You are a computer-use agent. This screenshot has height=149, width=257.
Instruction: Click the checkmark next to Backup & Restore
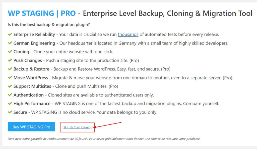pos(10,69)
